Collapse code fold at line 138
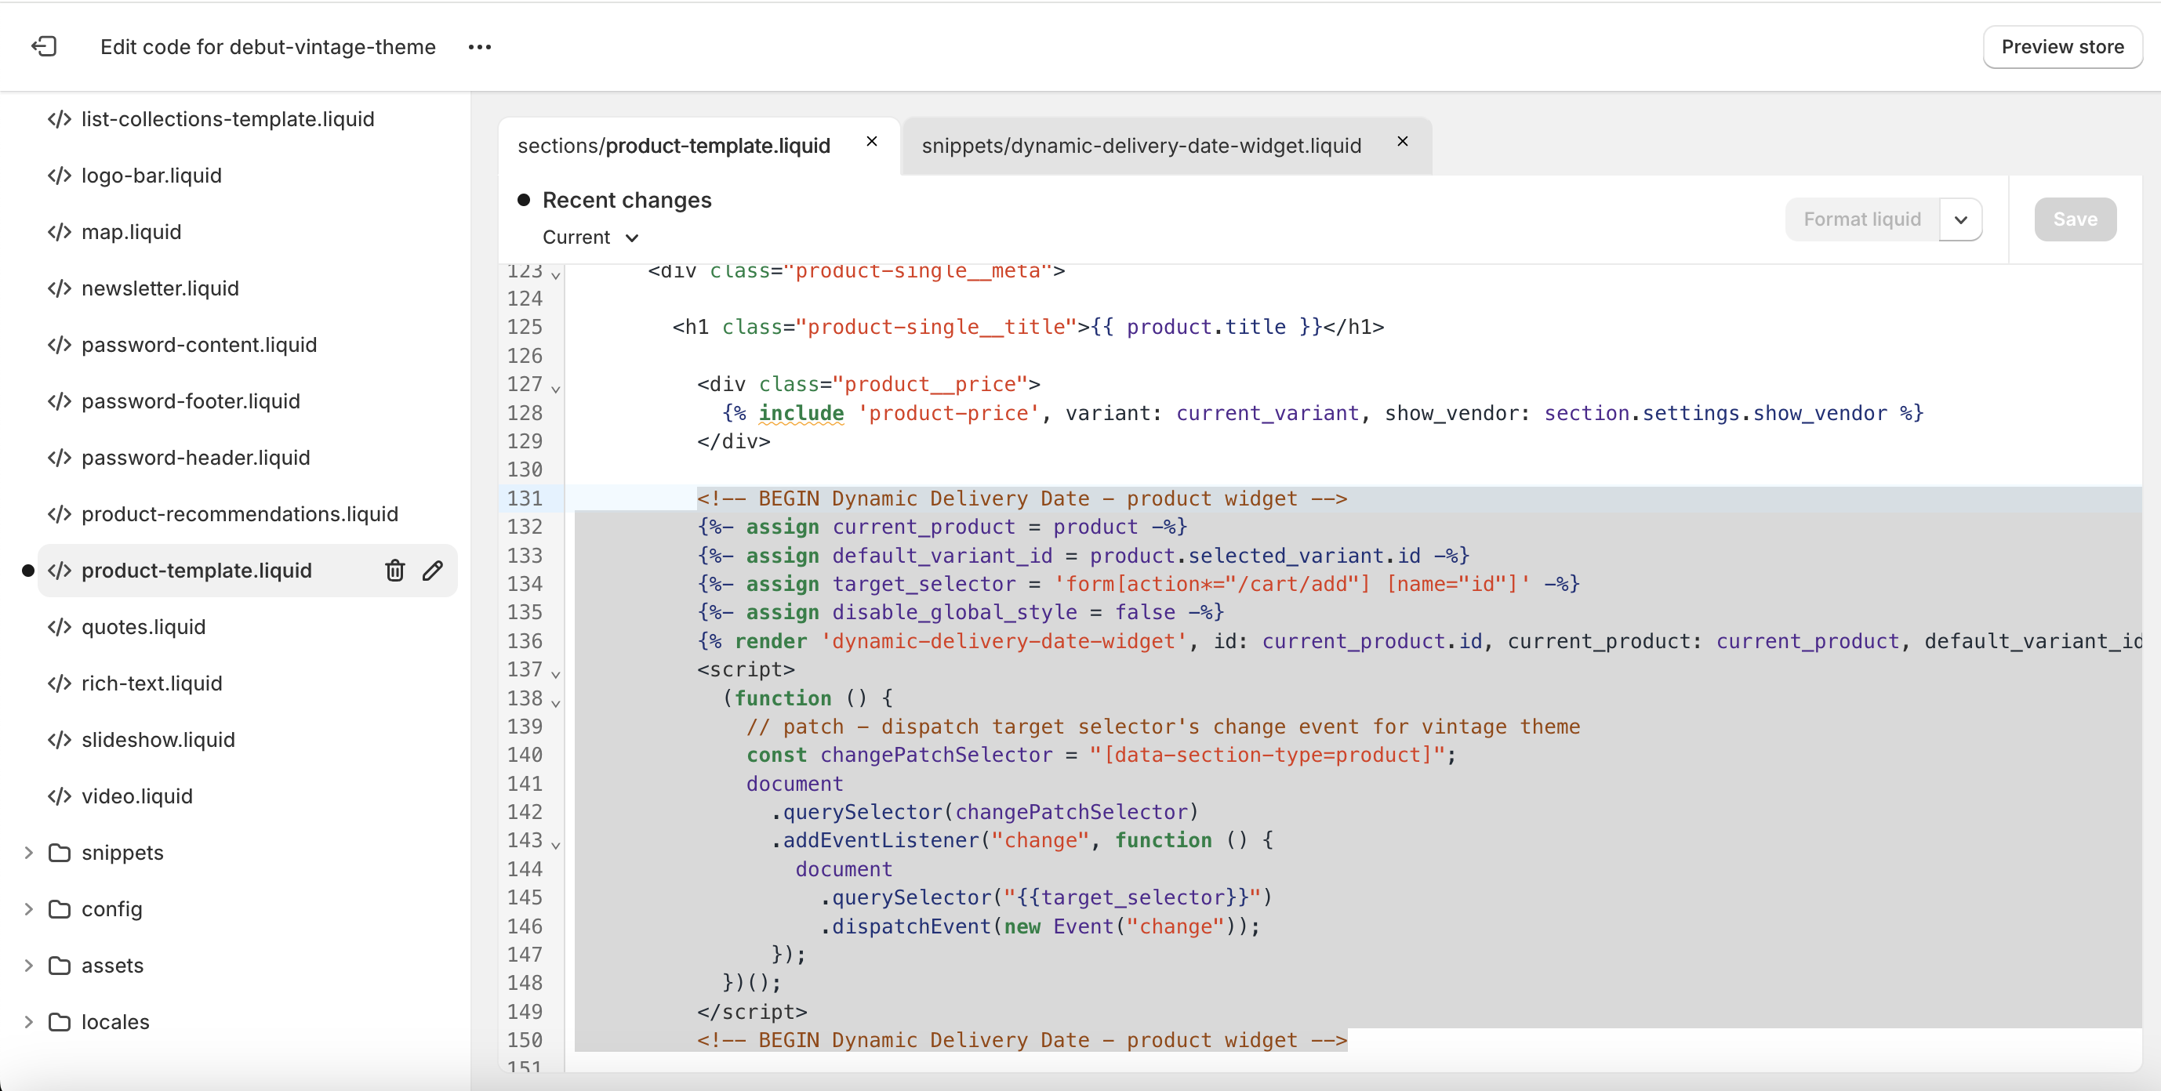The width and height of the screenshot is (2161, 1091). click(x=555, y=702)
